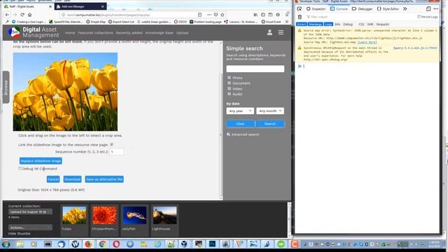Click the Learn More link in console
The height and width of the screenshot is (252, 448).
tap(367, 42)
